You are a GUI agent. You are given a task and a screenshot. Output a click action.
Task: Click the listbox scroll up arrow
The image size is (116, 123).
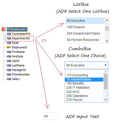click(x=107, y=20)
